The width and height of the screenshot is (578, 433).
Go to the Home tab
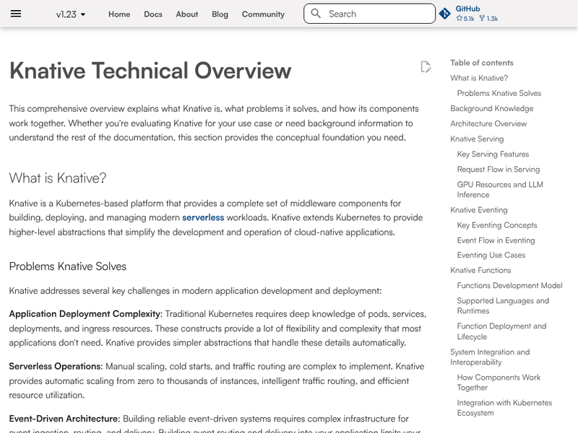coord(119,14)
